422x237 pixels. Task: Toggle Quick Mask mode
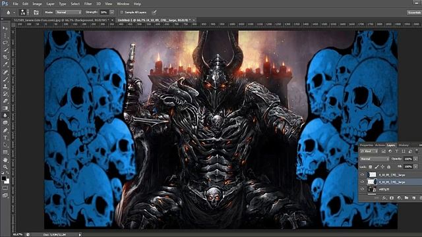(x=5, y=188)
